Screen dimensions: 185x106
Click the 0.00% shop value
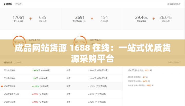(x=35, y=102)
